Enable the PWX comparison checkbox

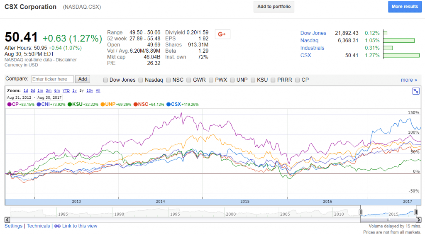(x=211, y=80)
